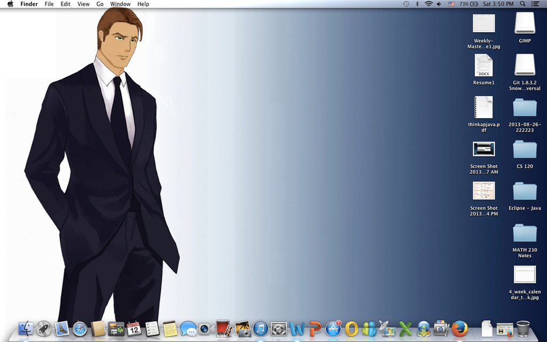Viewport: 547px width, 342px height.
Task: Launch iTunes music note icon
Action: (261, 329)
